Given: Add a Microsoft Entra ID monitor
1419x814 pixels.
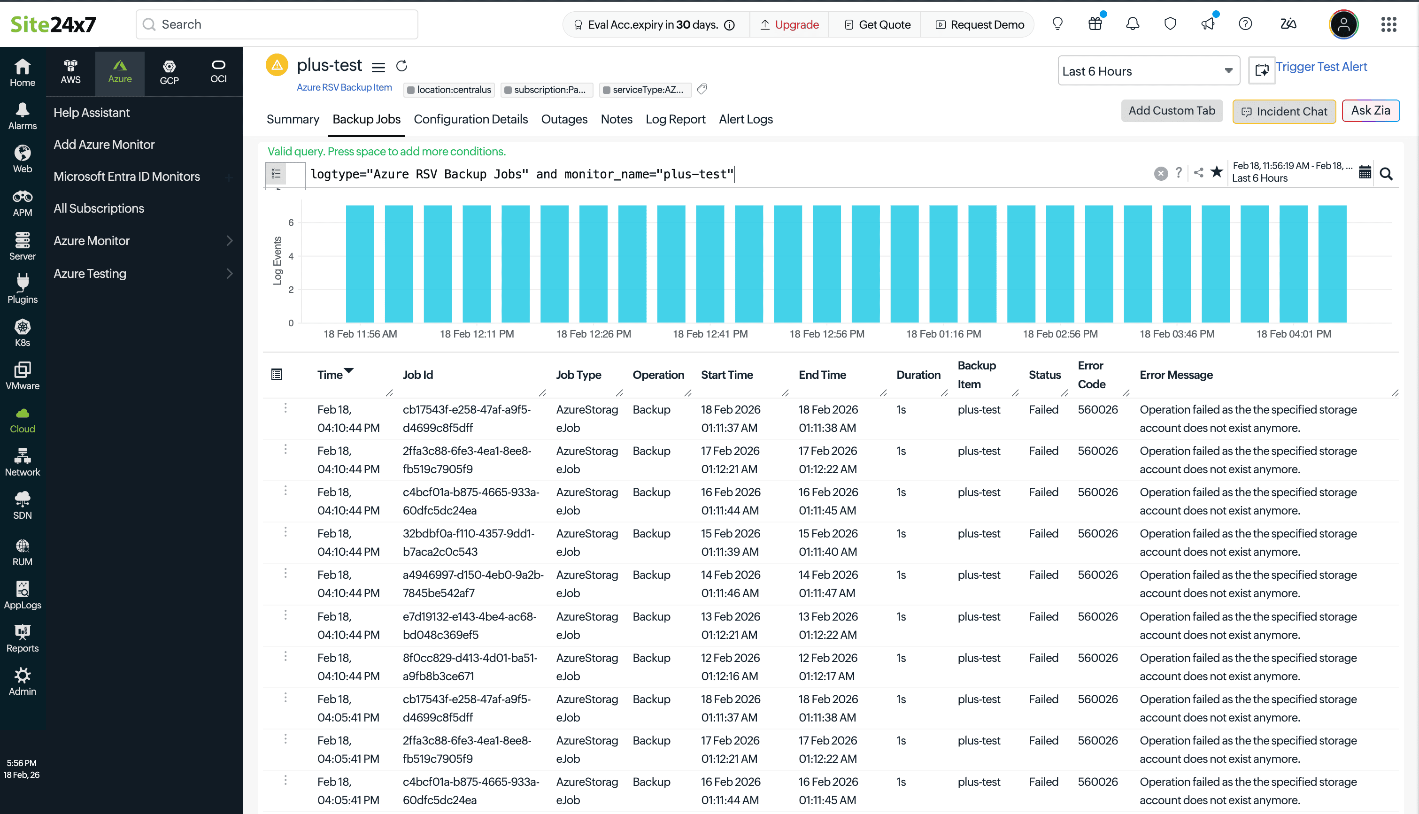Looking at the screenshot, I should [x=229, y=177].
